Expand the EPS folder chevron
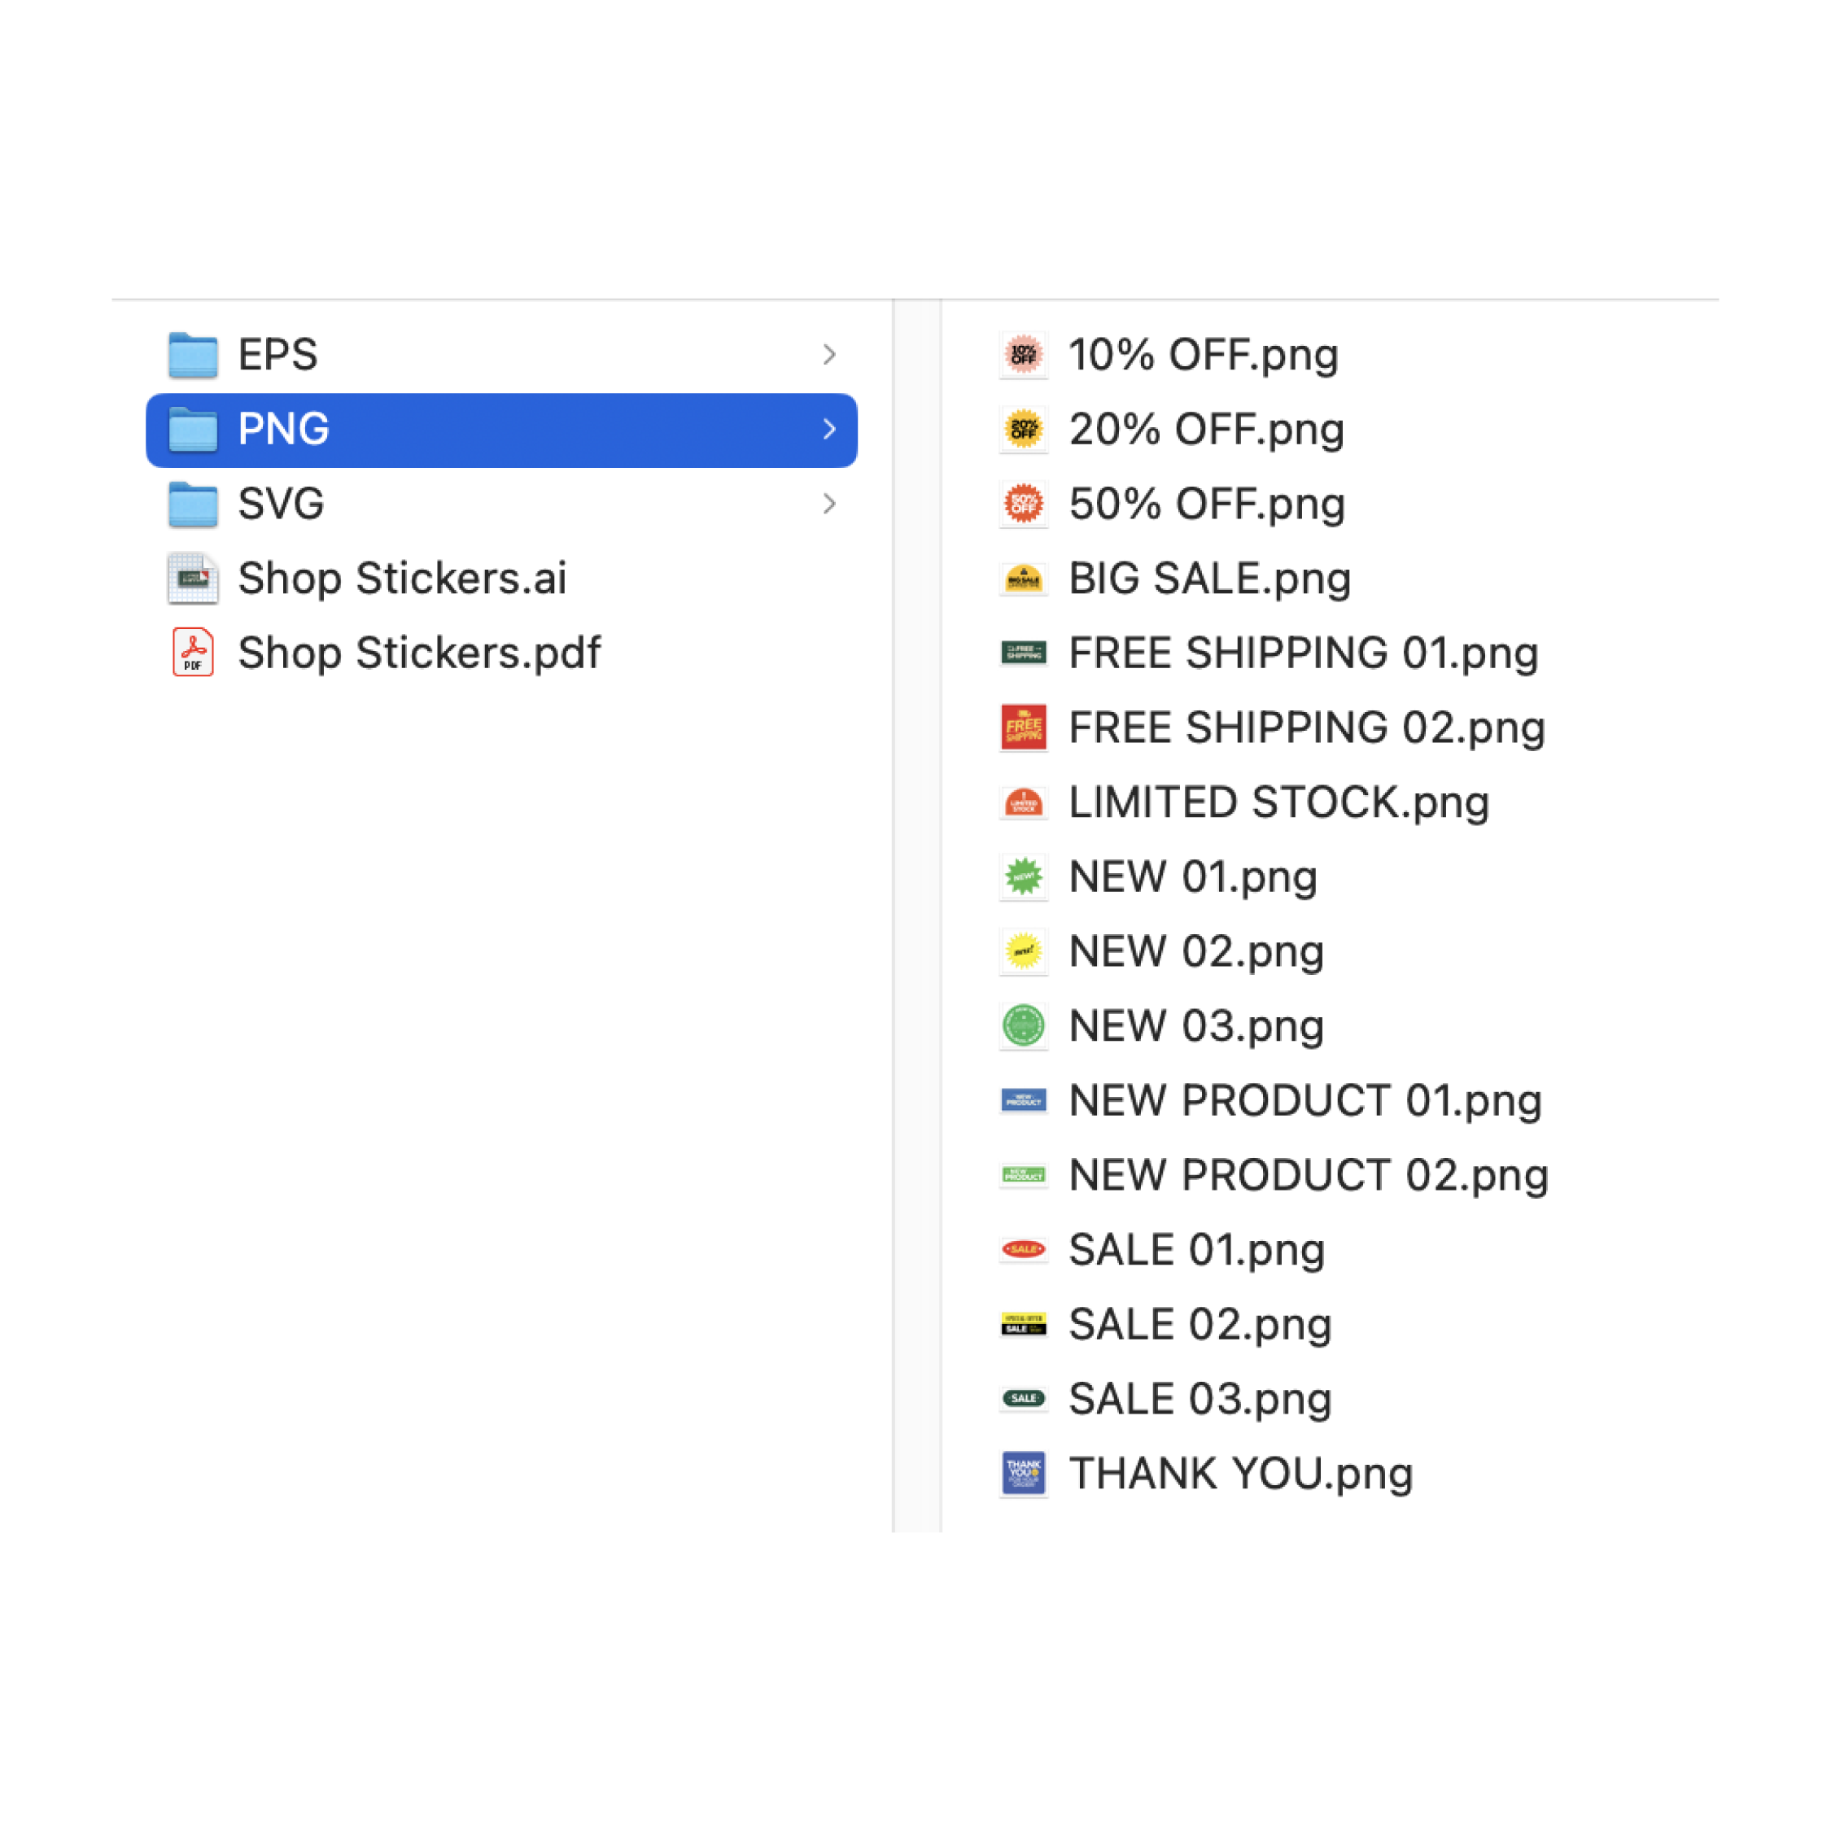The width and height of the screenshot is (1831, 1831). (829, 356)
